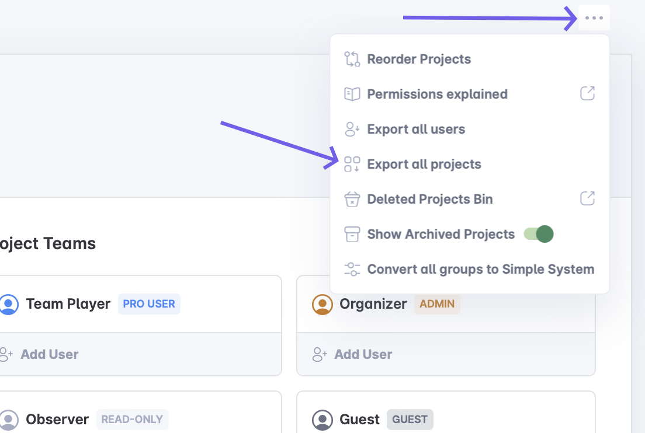This screenshot has width=645, height=433.
Task: Choose Export all users menu entry
Action: click(415, 129)
